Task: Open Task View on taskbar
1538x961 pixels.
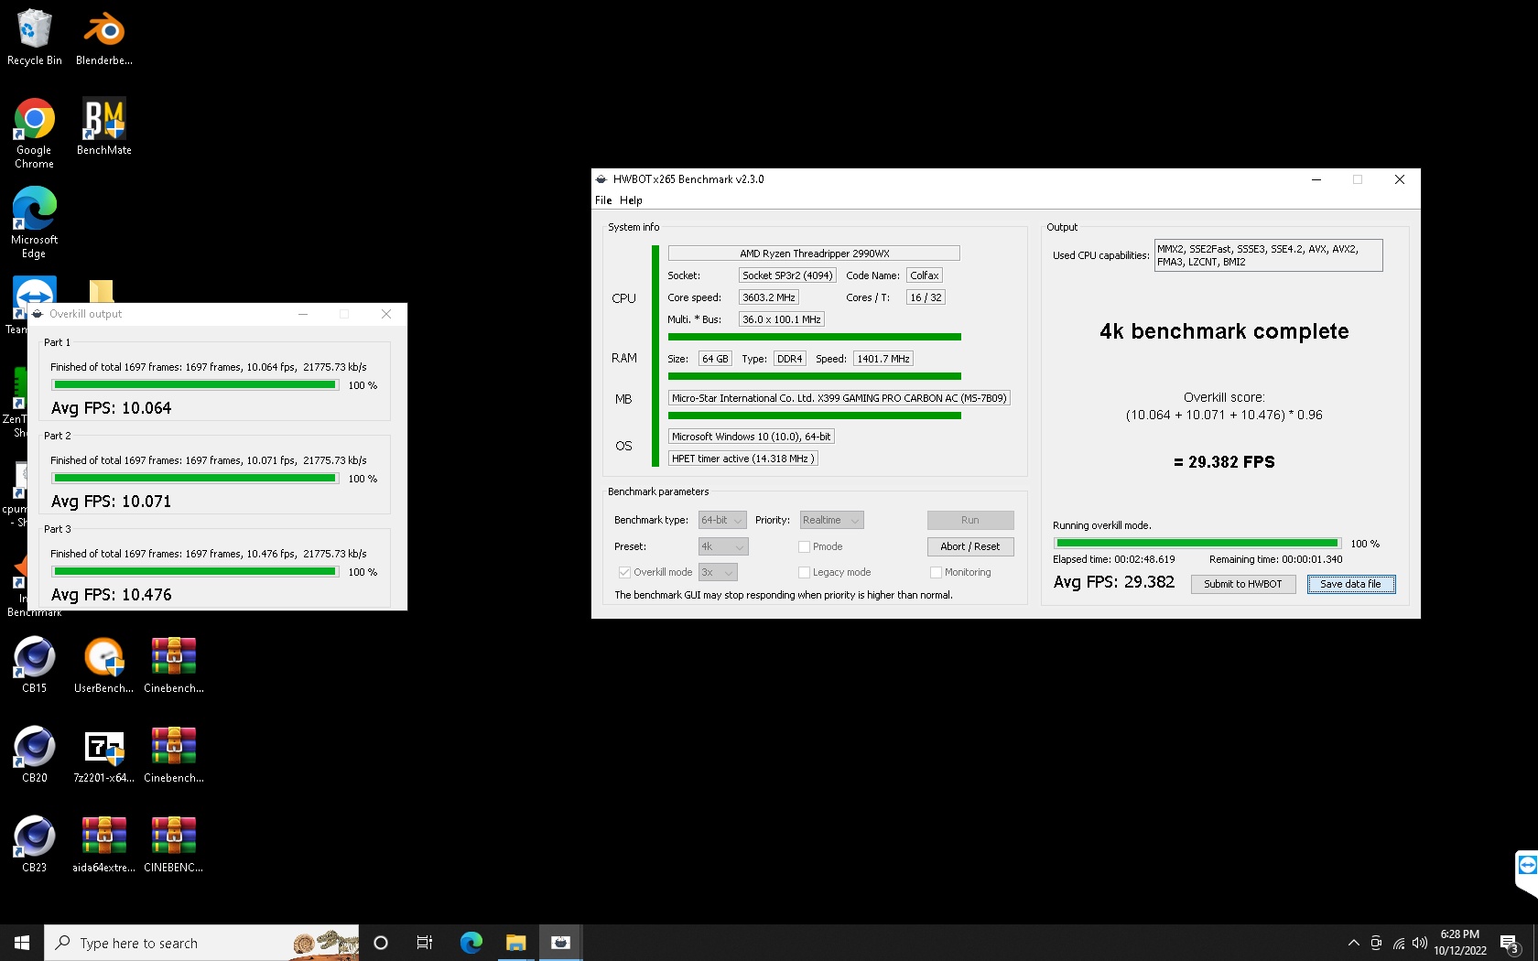Action: pos(425,943)
